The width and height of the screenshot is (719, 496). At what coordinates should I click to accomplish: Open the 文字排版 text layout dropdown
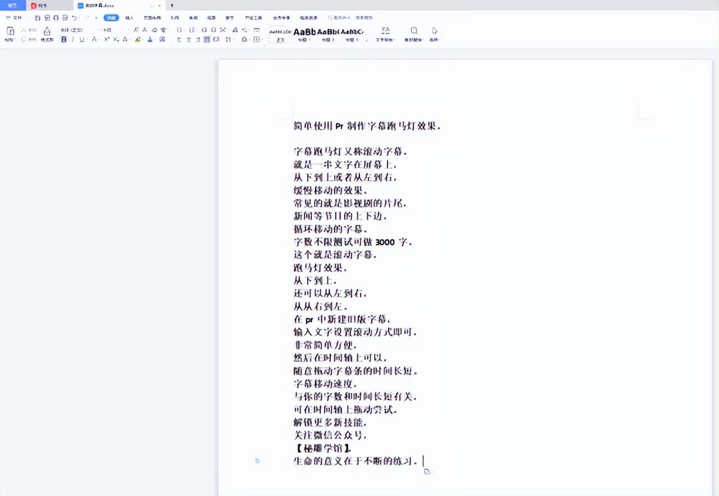[x=385, y=35]
